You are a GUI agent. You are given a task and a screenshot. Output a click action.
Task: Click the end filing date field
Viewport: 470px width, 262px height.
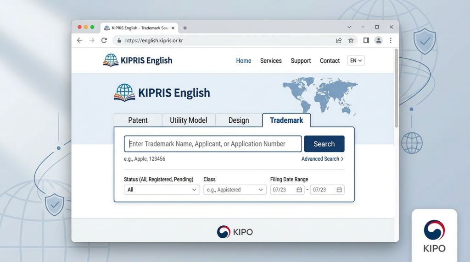[x=327, y=190]
